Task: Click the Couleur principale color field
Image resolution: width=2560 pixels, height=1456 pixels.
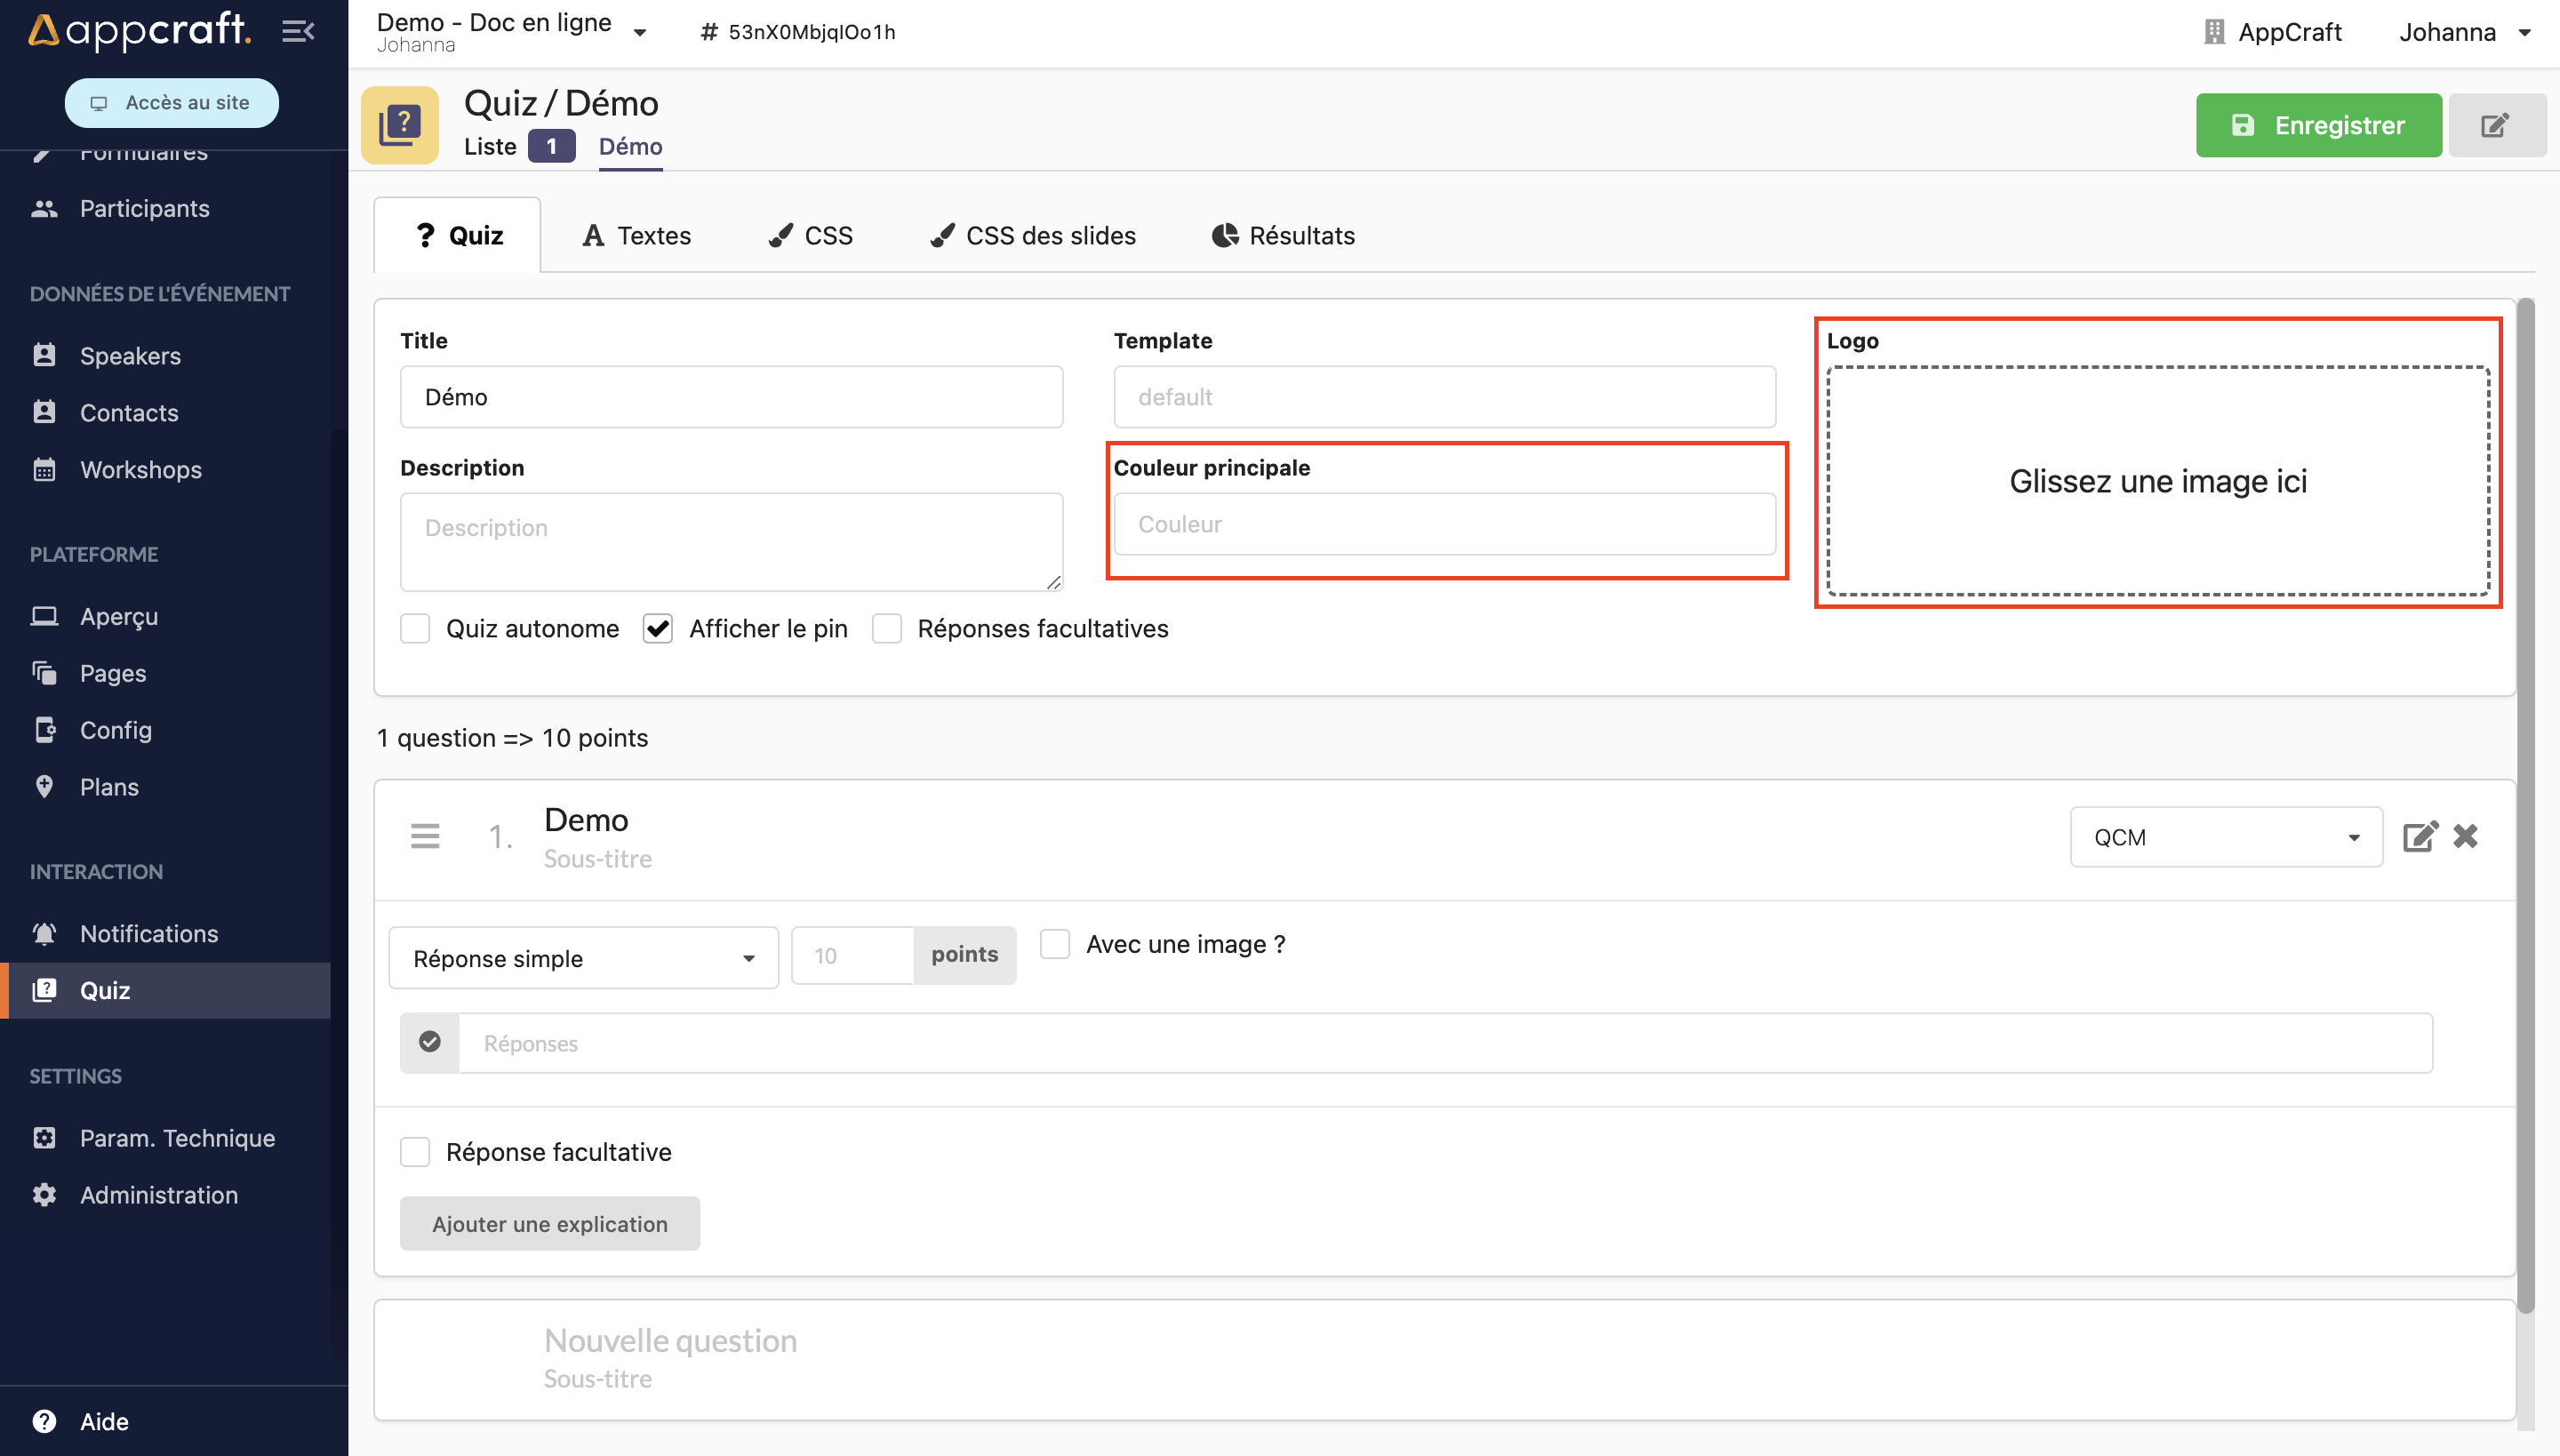Action: 1444,524
